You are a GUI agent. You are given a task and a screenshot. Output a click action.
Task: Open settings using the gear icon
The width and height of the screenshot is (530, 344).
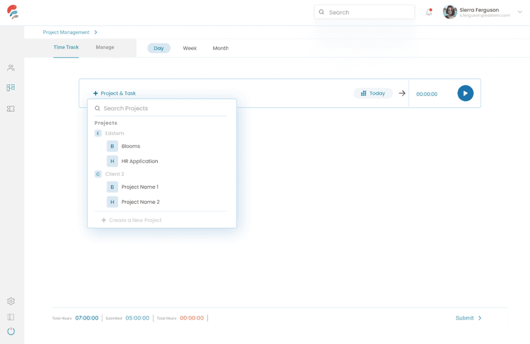(11, 301)
